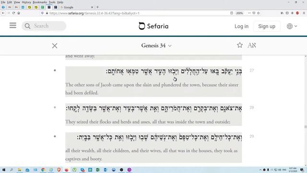Select Hebrew text of verse 28

153,108
